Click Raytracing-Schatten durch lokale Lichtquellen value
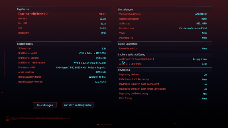The height and width of the screenshot is (128, 228). pyautogui.click(x=205, y=89)
